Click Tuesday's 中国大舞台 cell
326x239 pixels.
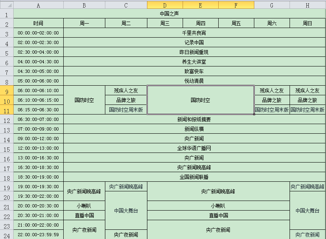coord(126,211)
